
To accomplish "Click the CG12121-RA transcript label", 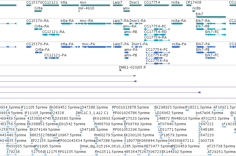I will [53, 32].
